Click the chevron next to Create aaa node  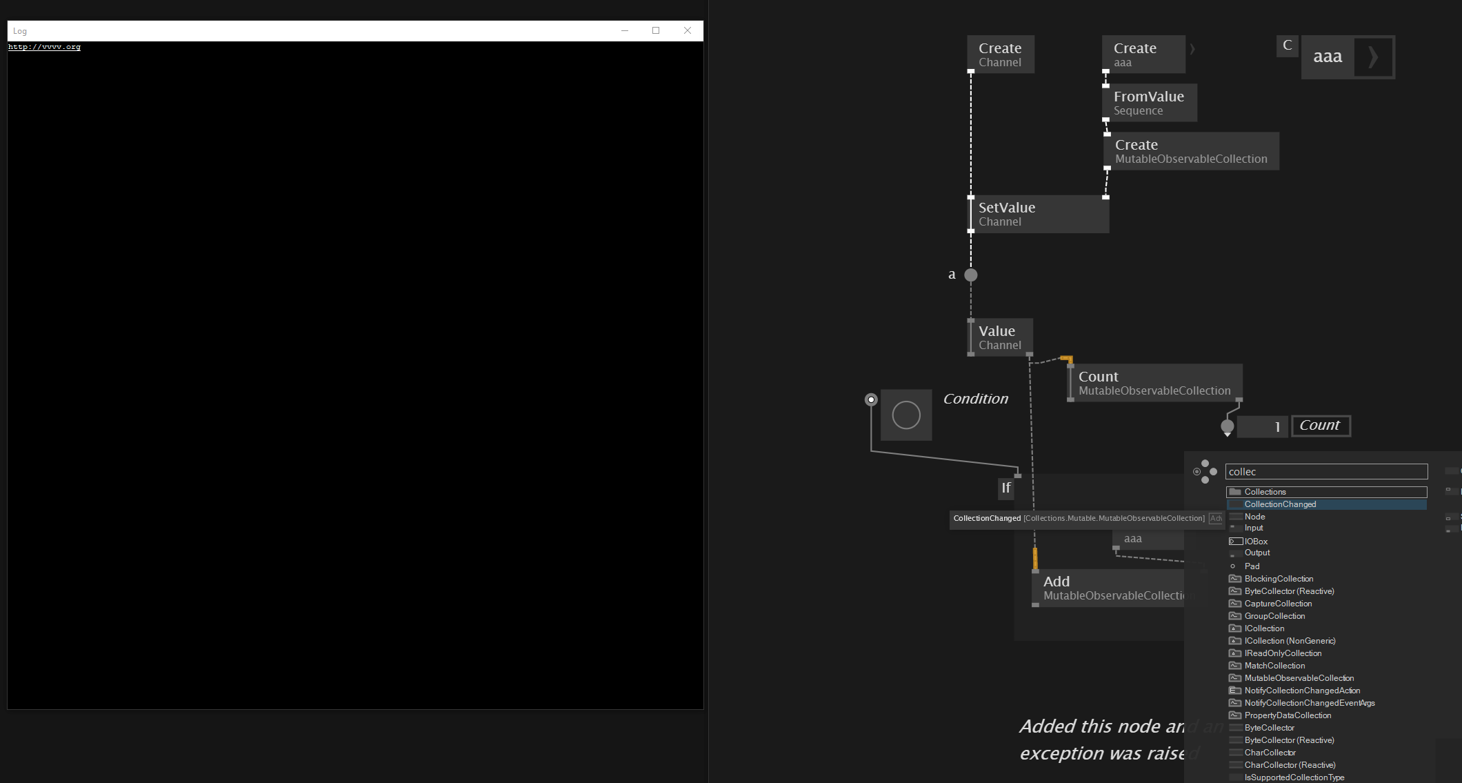1192,48
